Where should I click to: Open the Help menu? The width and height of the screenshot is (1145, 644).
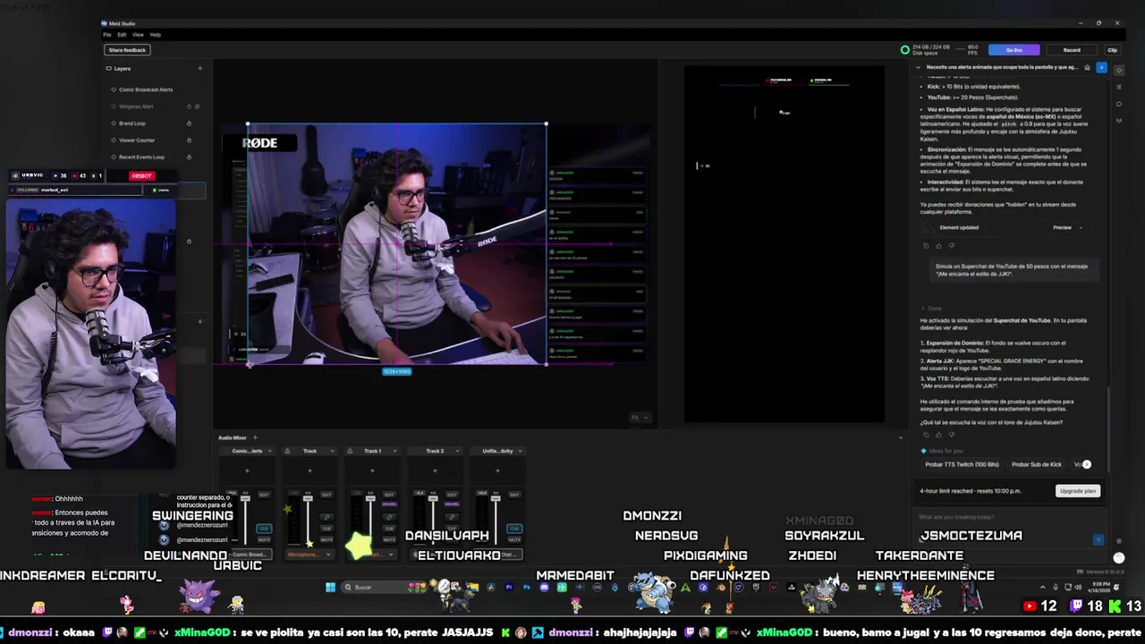(x=156, y=35)
